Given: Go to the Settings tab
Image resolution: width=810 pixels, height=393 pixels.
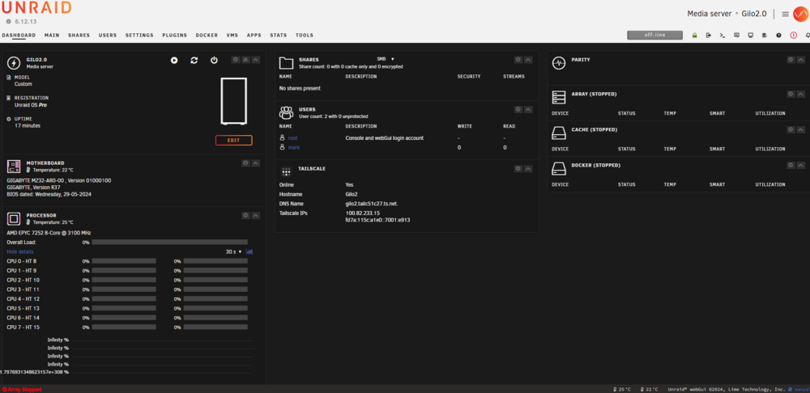Looking at the screenshot, I should point(139,35).
